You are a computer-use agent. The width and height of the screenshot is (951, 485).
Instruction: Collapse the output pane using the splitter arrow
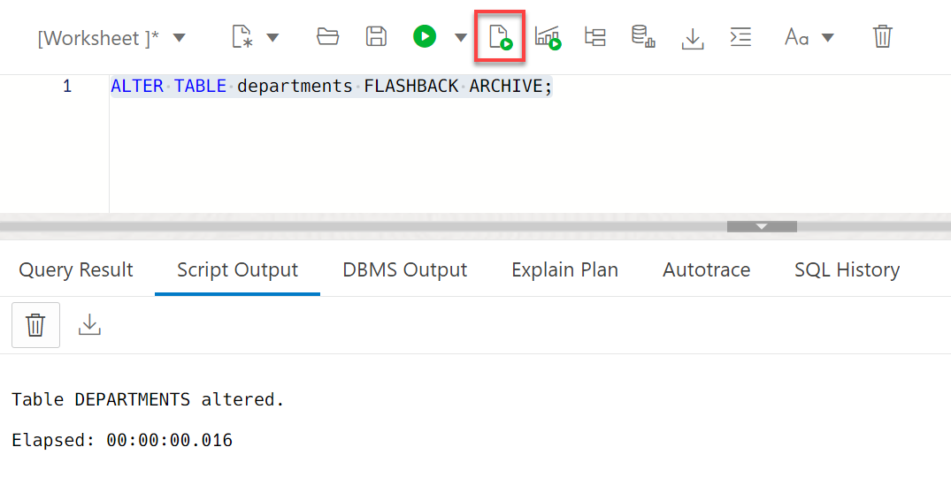pyautogui.click(x=762, y=226)
